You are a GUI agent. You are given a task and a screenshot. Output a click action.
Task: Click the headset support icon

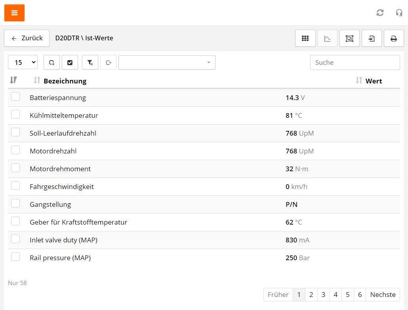point(399,13)
